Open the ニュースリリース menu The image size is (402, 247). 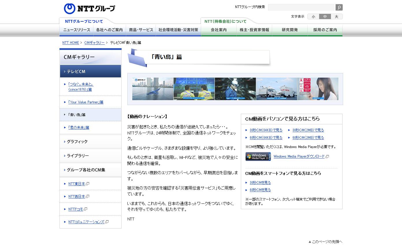77,30
